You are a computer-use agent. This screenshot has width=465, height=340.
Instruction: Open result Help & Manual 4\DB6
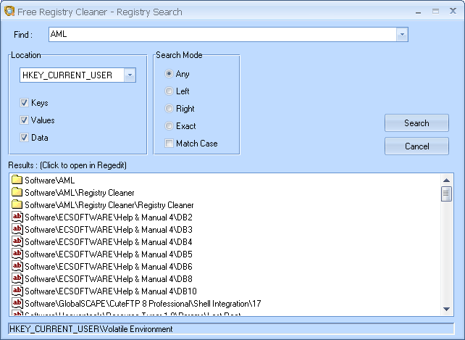tap(109, 267)
